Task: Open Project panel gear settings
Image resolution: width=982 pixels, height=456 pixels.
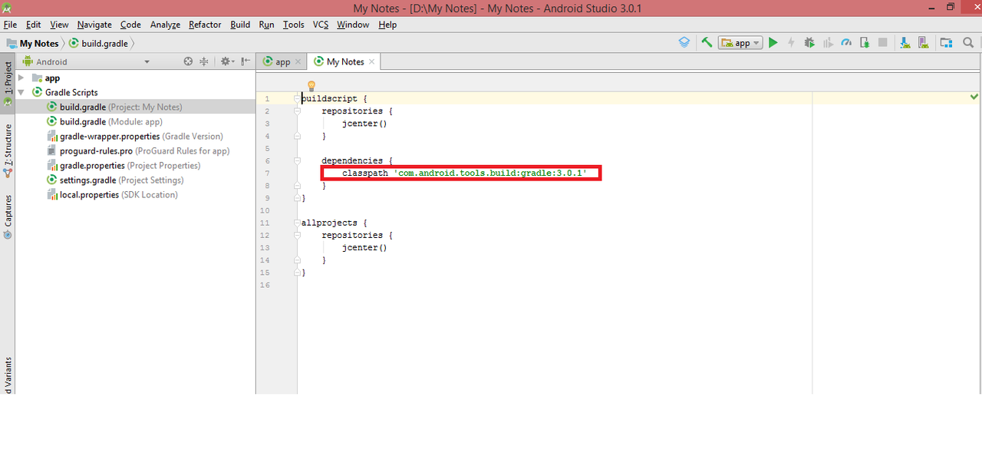Action: point(226,61)
